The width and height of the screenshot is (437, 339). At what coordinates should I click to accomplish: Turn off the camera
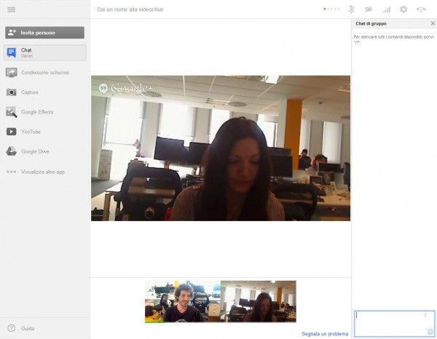[369, 9]
